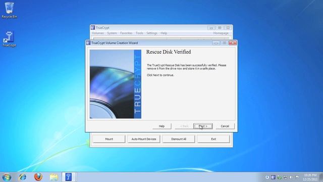The image size is (323, 182).
Task: Click the TrueCrypt Volume Creation Wizard title icon
Action: 88,42
